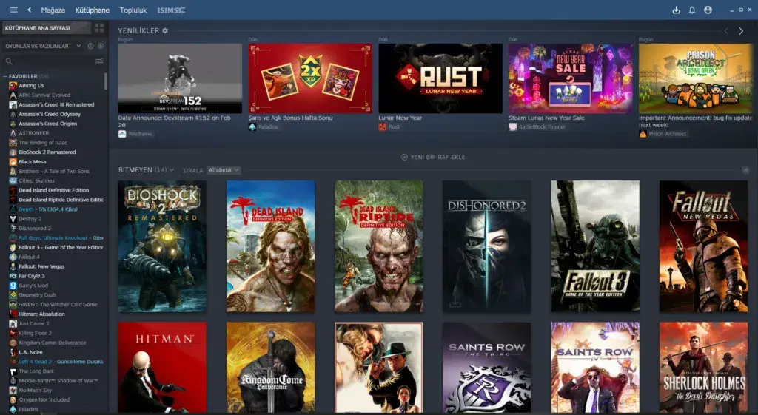This screenshot has width=758, height=415.
Task: Go to next news page arrow
Action: (x=741, y=31)
